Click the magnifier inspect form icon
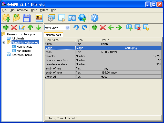Image resolution: width=164 pixels, height=123 pixels. click(x=72, y=18)
